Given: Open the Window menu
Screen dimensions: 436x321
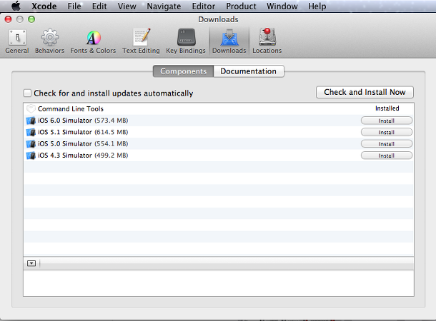Looking at the screenshot, I should (x=282, y=6).
